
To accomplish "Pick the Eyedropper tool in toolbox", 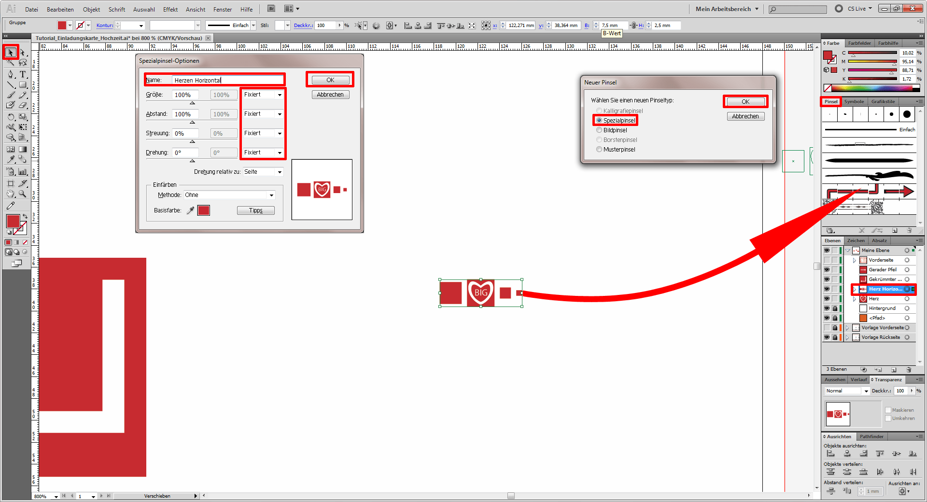I will pos(11,159).
